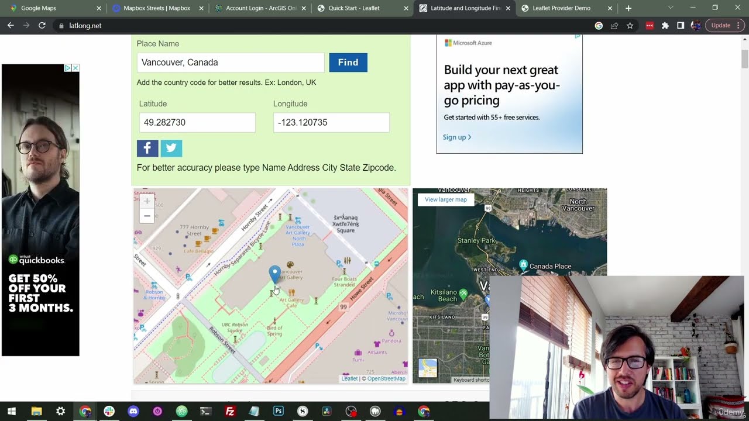Open FileZilla from the taskbar

(230, 412)
